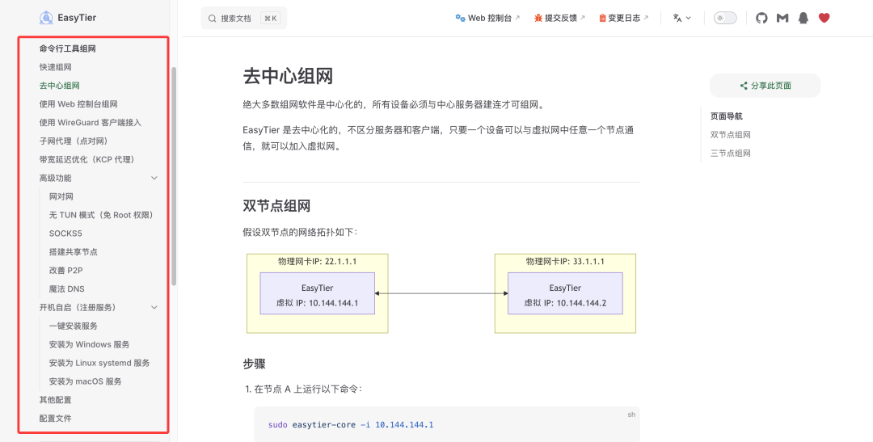Open 使用 WireGuard 客户端接入 sidebar item
873x442 pixels.
(90, 123)
